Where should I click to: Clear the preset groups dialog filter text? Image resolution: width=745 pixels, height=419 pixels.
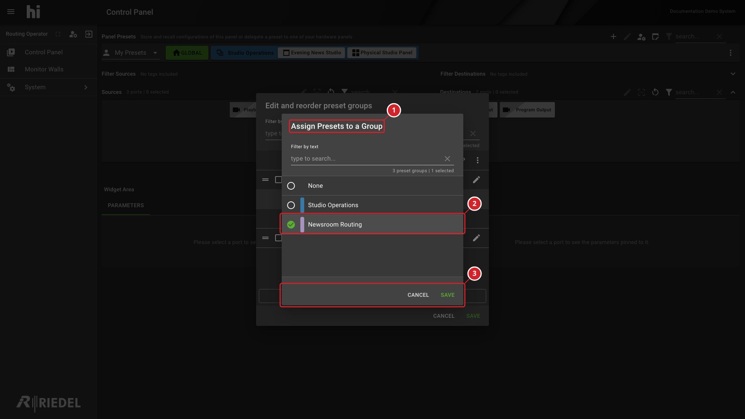pyautogui.click(x=473, y=133)
